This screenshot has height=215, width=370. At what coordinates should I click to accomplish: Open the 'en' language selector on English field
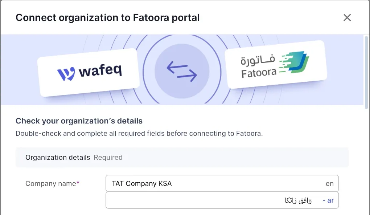[329, 183]
